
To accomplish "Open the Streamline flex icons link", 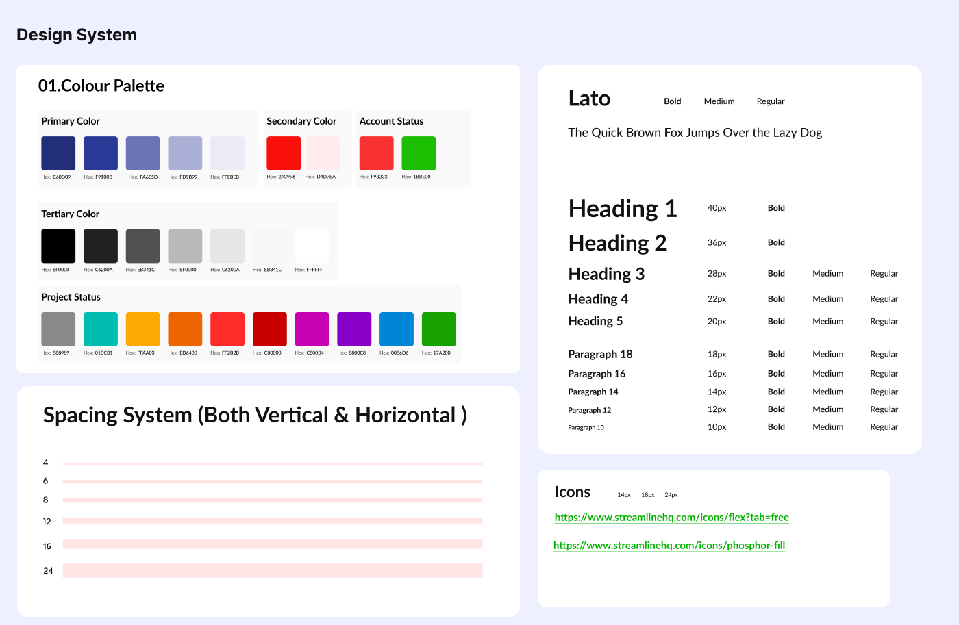I will [x=671, y=518].
